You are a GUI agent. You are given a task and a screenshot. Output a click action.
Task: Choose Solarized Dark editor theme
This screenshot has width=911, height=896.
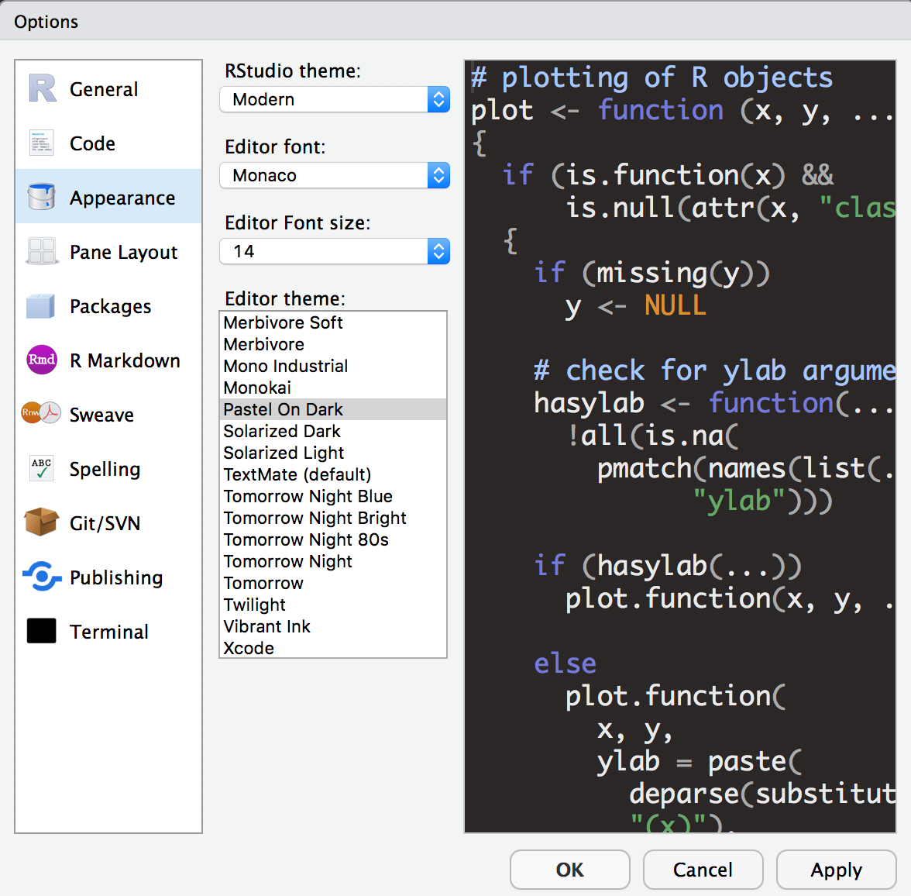click(282, 431)
